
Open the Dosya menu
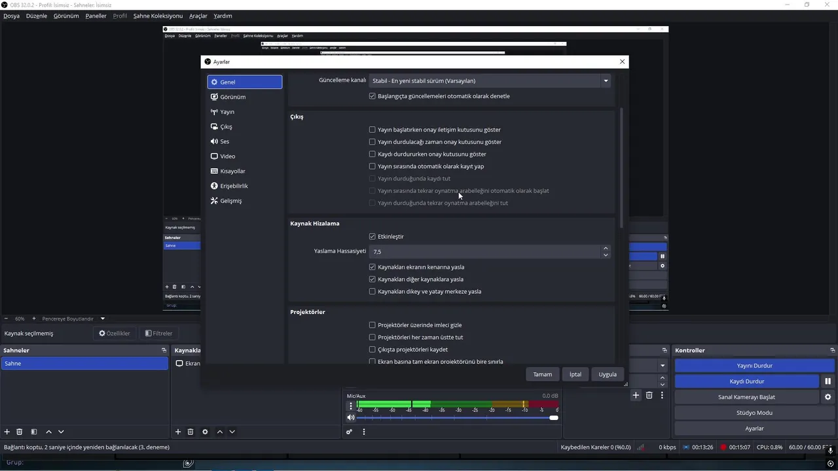click(11, 16)
